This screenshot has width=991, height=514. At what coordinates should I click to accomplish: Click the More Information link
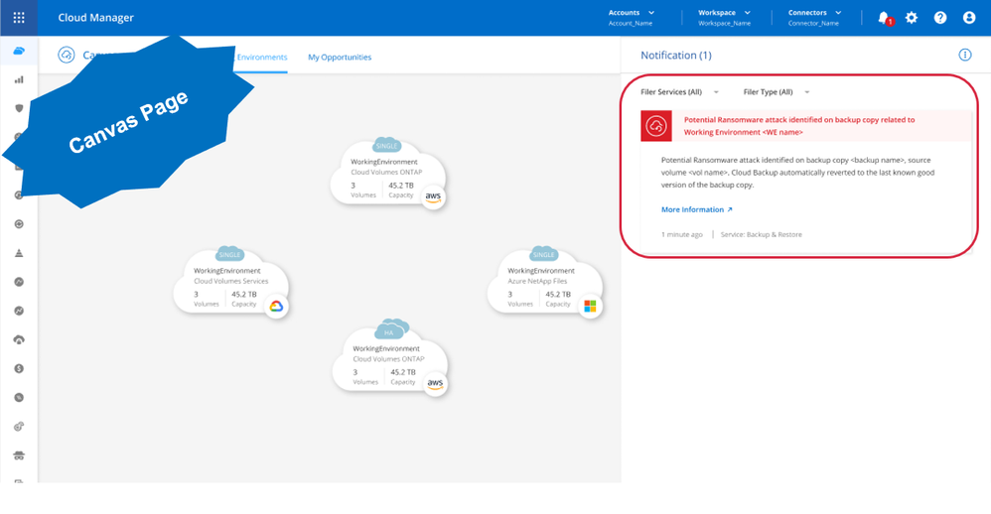coord(696,210)
